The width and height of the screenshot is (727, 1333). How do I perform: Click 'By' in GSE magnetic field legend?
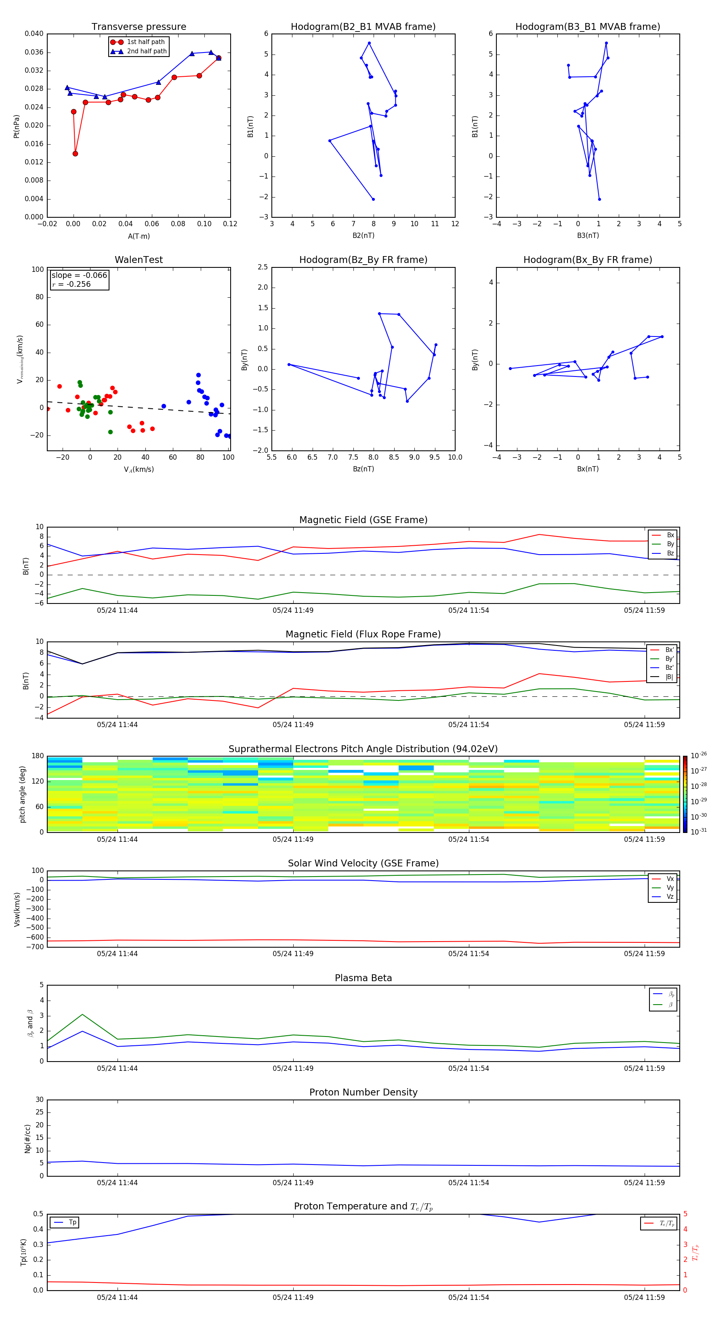point(663,545)
